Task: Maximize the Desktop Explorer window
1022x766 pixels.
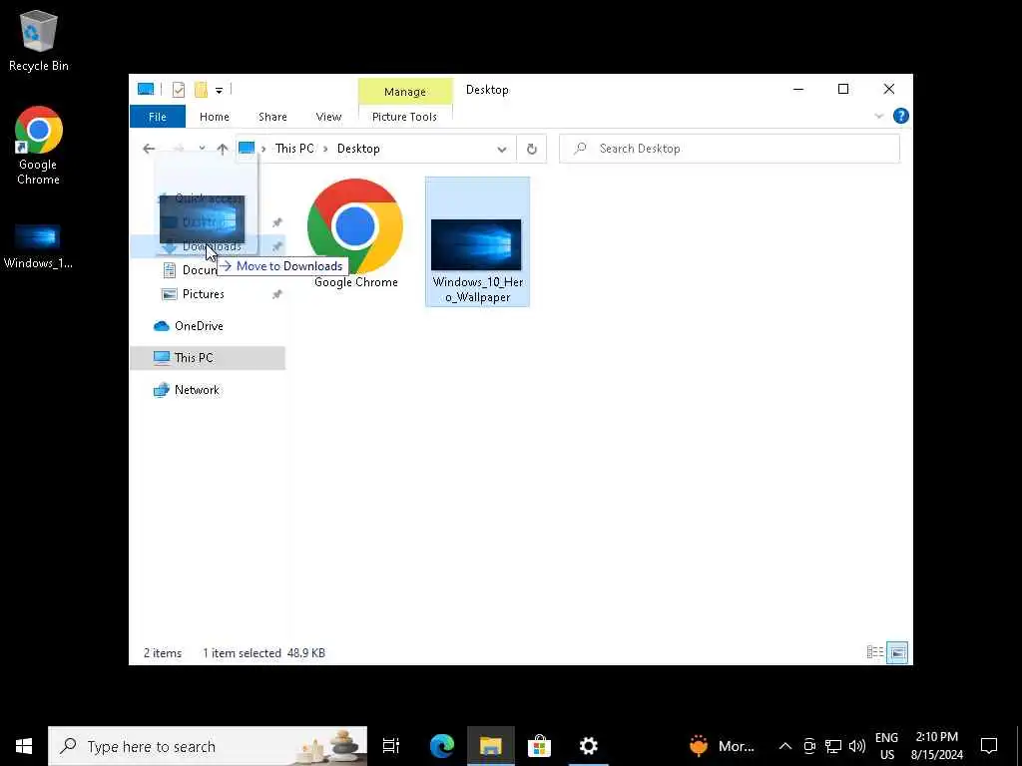Action: click(843, 90)
